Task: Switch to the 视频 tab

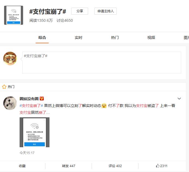Action: 151,38
